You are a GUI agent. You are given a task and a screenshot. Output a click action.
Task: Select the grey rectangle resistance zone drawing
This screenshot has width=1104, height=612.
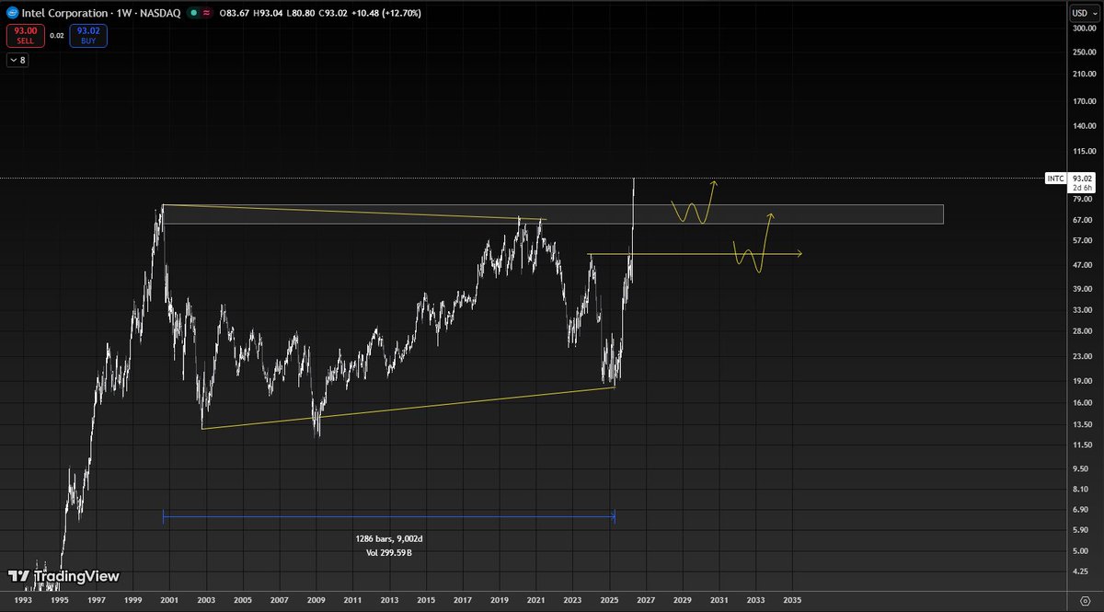click(x=552, y=214)
